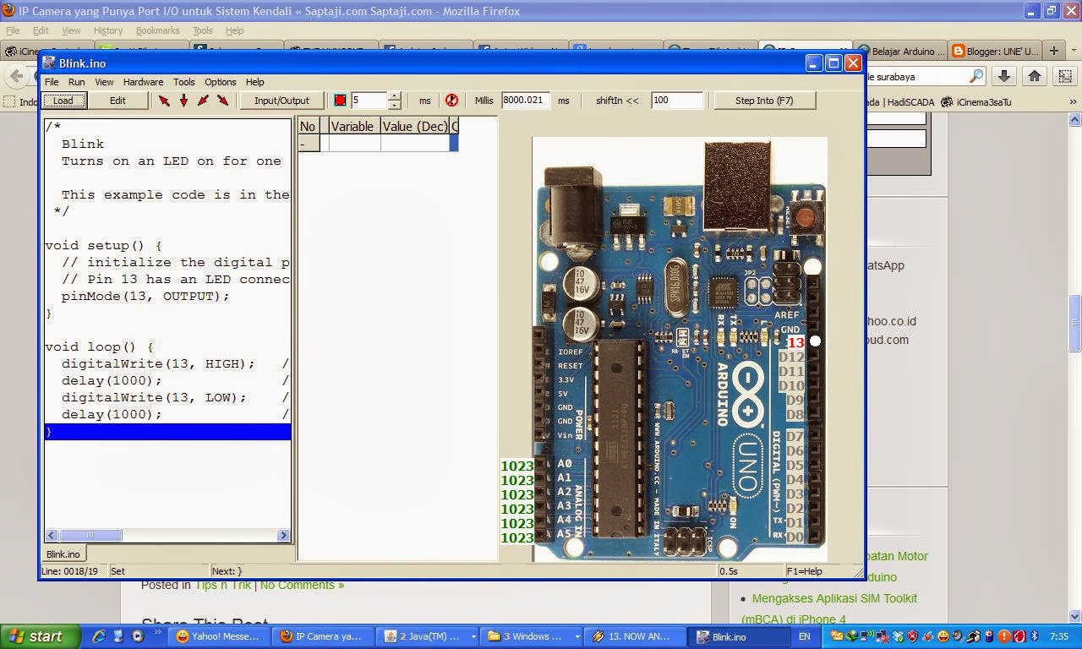Click the Blink.ino window title icon
1082x649 pixels.
click(50, 63)
